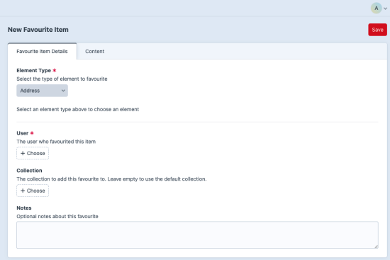Click the 'Select the type of element to favourite' text
This screenshot has height=260, width=390.
click(x=62, y=79)
